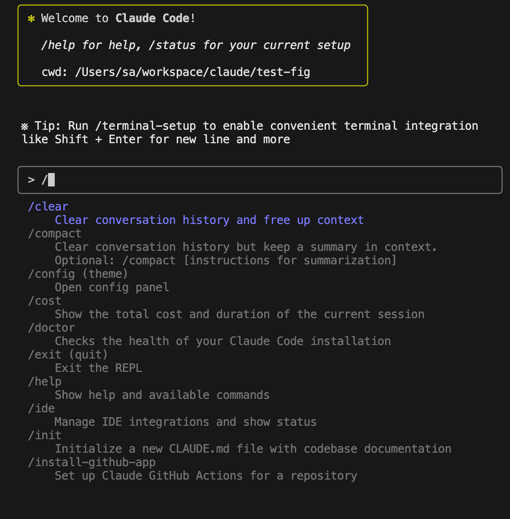Viewport: 510px width, 519px height.
Task: Pick the /cost command entry
Action: 45,301
